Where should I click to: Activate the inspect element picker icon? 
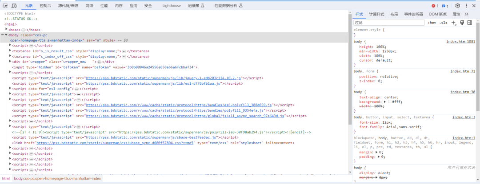tap(5, 6)
